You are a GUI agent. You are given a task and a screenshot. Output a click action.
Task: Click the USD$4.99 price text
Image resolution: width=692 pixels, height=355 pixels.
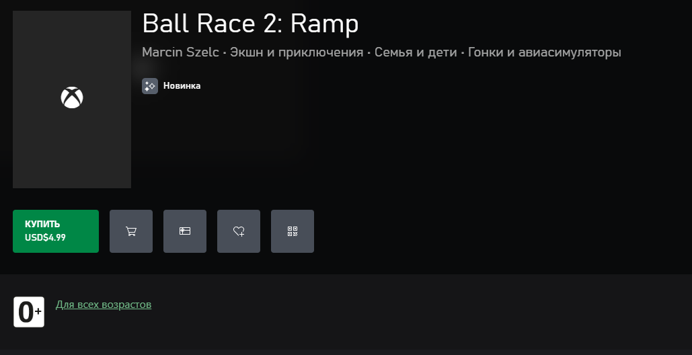[45, 238]
